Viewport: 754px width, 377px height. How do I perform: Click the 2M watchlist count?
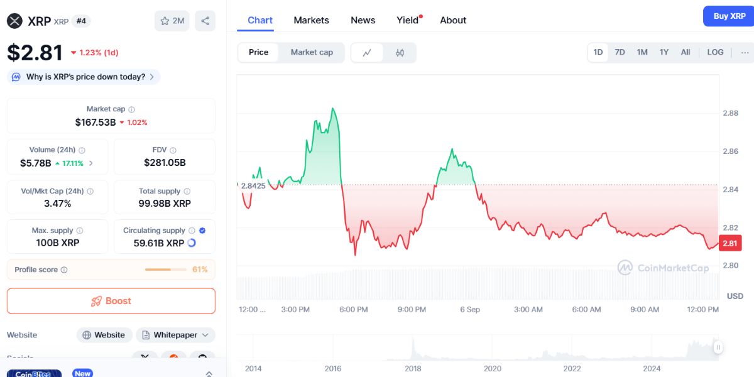tap(178, 21)
